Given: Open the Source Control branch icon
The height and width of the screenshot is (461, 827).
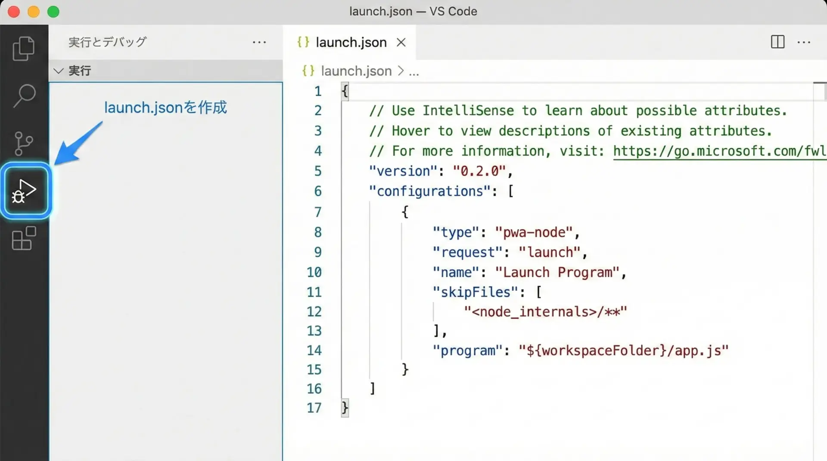Looking at the screenshot, I should (24, 143).
